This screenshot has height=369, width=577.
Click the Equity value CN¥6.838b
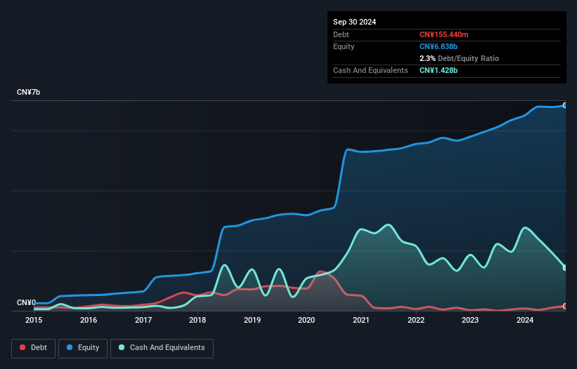coord(439,46)
